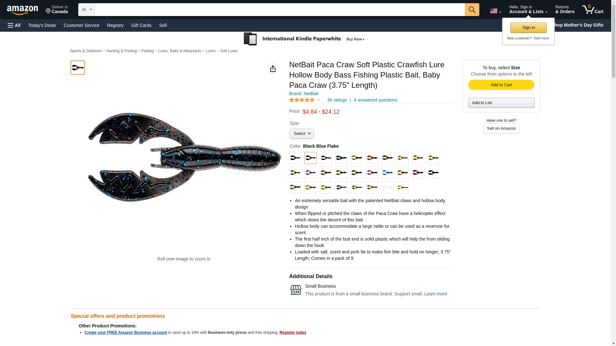Screen dimensions: 616x346
Task: Click the Amazon logo
Action: point(22,10)
